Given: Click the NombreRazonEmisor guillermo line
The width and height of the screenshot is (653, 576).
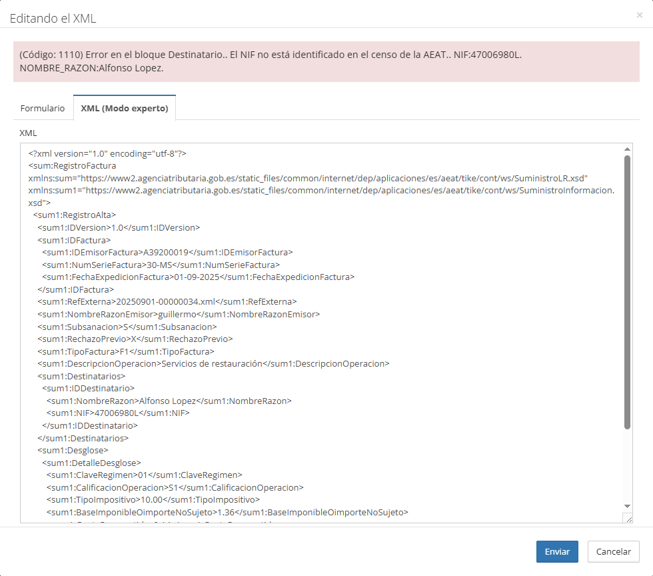Looking at the screenshot, I should [x=179, y=314].
